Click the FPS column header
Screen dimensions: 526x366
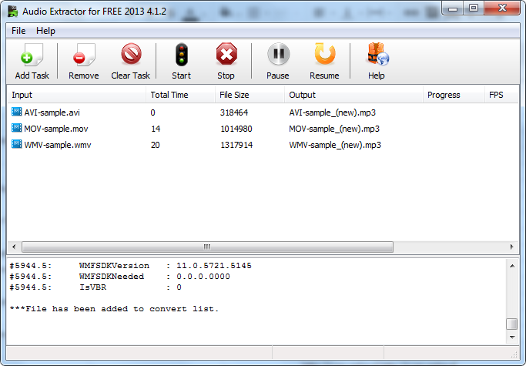pos(501,95)
